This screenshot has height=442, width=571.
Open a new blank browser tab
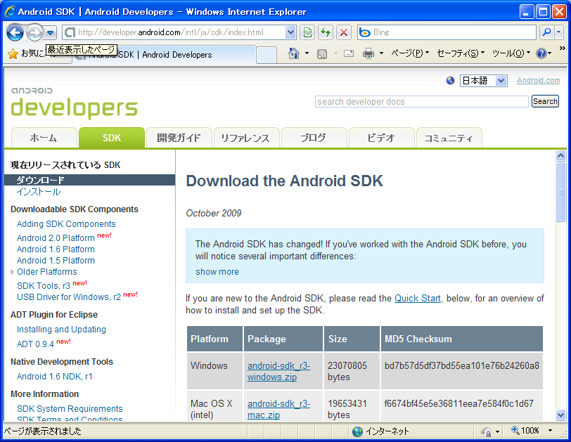267,56
